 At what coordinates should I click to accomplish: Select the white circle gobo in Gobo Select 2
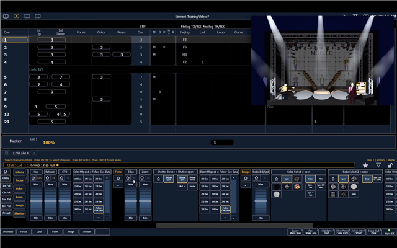pyautogui.click(x=354, y=187)
